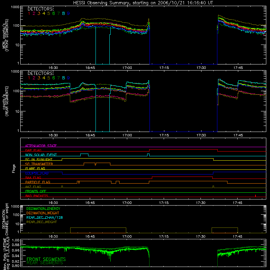270x270 pixels.
Task: Select the GAP FLAG label
Action: coord(33,150)
